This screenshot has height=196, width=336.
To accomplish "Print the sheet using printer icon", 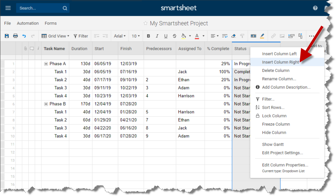I will pyautogui.click(x=15, y=36).
